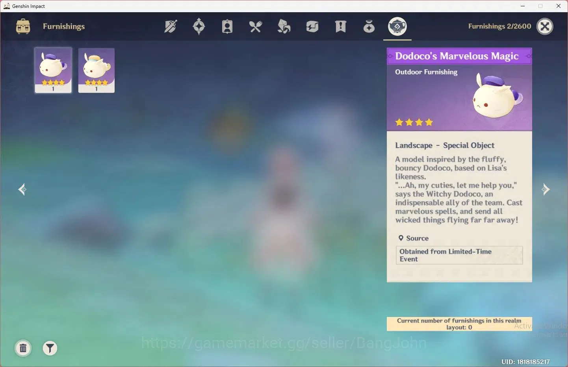Select the blue-and-yellow-hat Dodoco furnishing thumbnail
This screenshot has width=568, height=367.
97,70
